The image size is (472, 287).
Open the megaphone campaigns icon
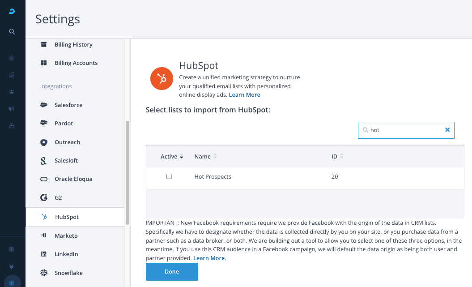(x=12, y=109)
